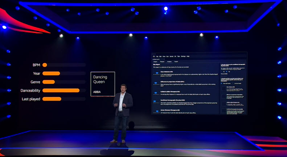Select the Show all metrics radio option
The image size is (287, 157).
click(x=222, y=83)
